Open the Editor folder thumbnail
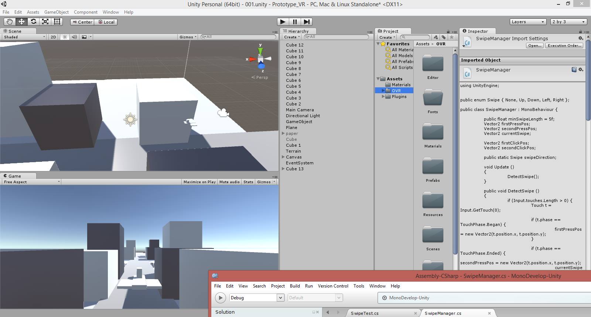The height and width of the screenshot is (317, 591). point(433,63)
